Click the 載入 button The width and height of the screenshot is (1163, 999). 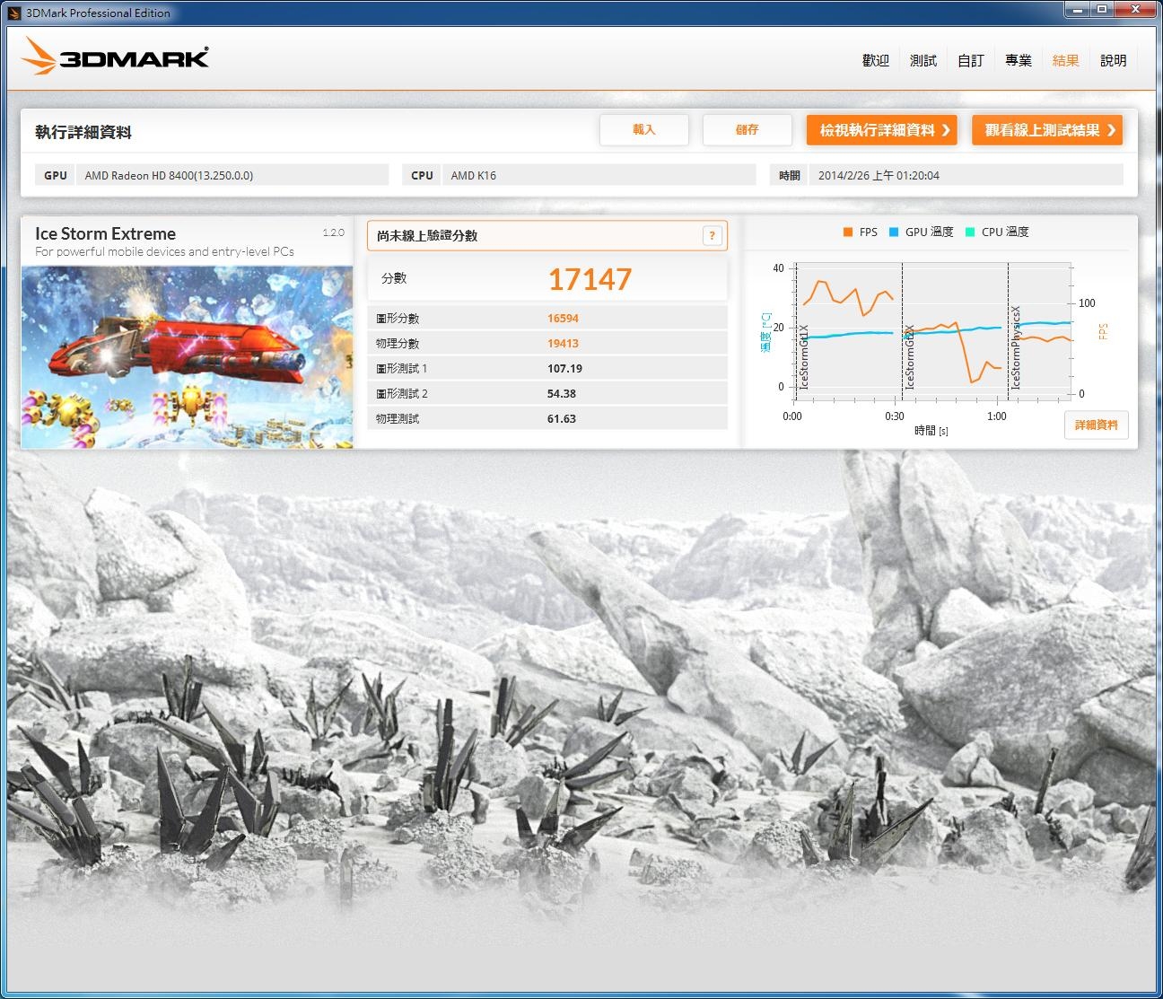click(x=644, y=129)
